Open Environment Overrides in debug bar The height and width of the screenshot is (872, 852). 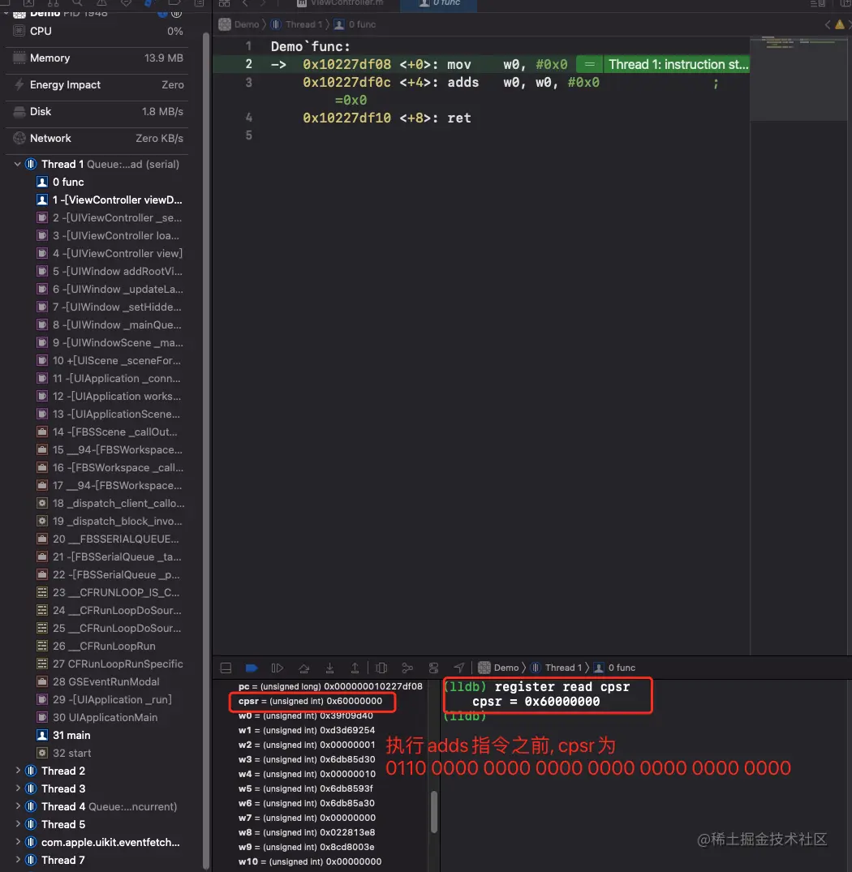point(434,668)
